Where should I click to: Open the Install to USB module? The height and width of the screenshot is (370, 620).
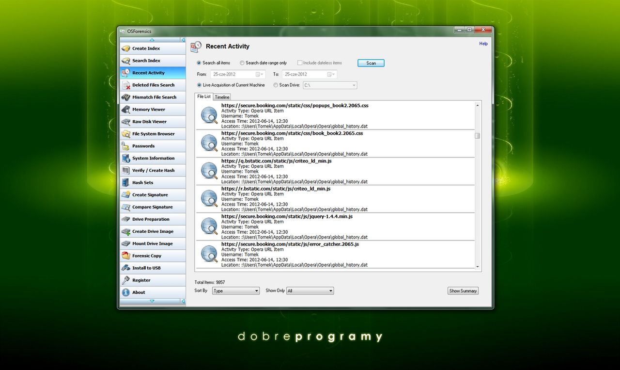coord(153,268)
